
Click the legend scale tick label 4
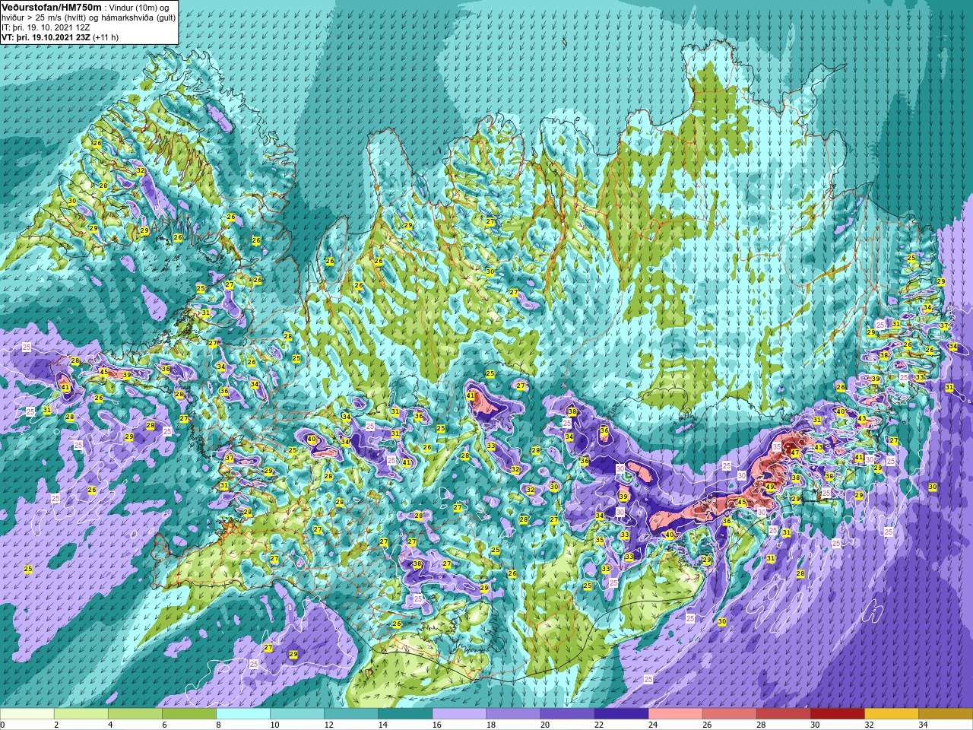coord(109,725)
